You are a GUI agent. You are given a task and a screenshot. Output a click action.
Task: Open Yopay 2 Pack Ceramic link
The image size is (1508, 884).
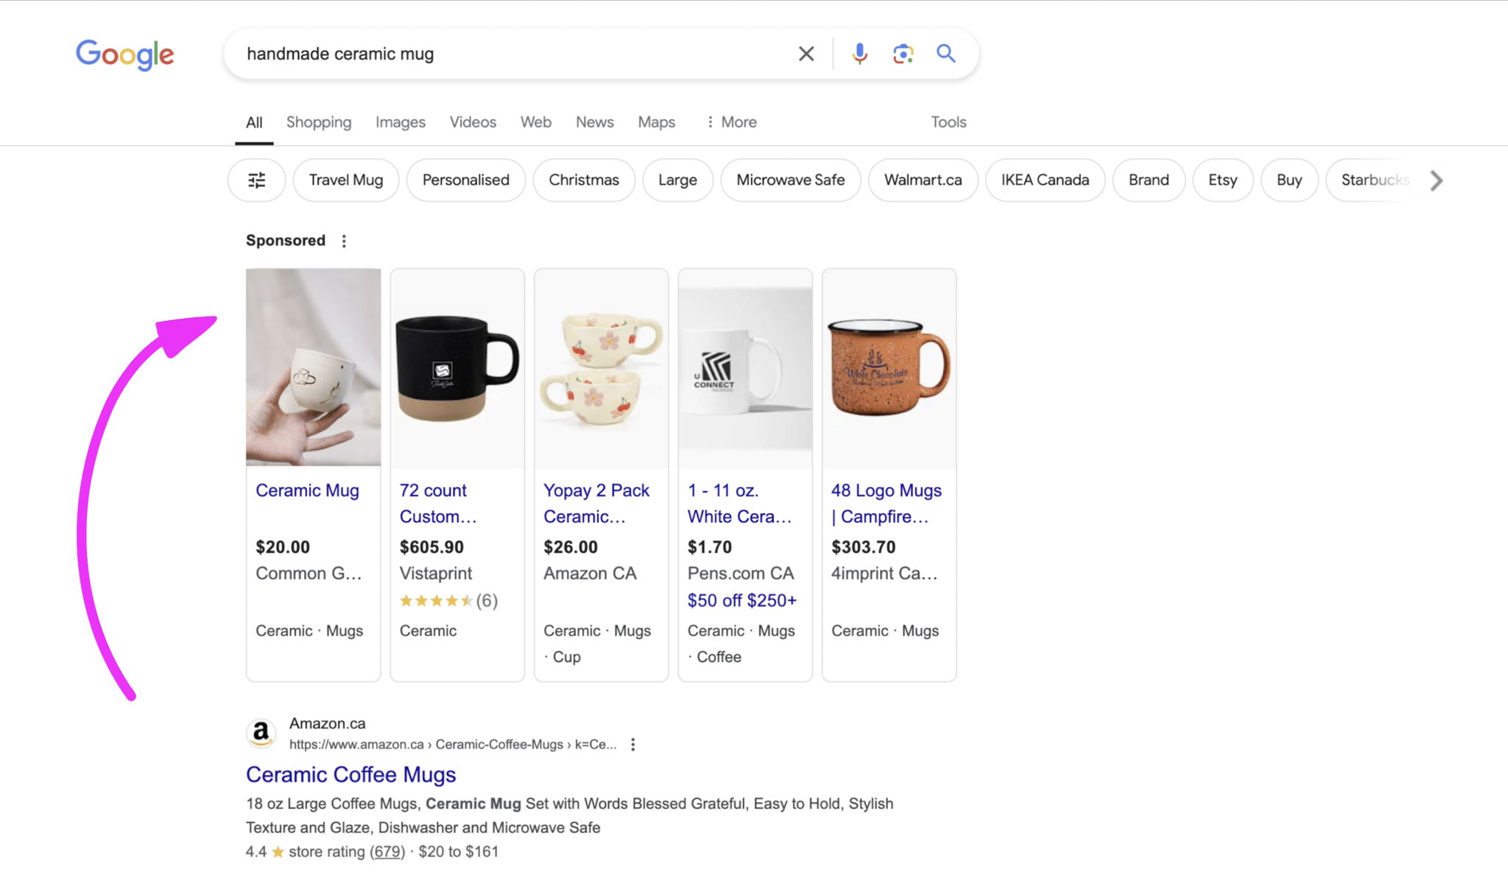[596, 503]
